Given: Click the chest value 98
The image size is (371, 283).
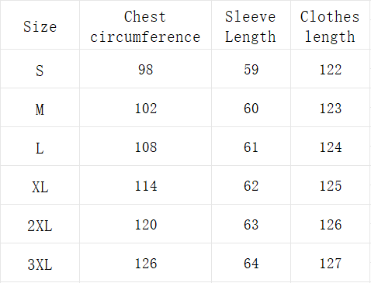Looking at the screenshot, I should (146, 70).
